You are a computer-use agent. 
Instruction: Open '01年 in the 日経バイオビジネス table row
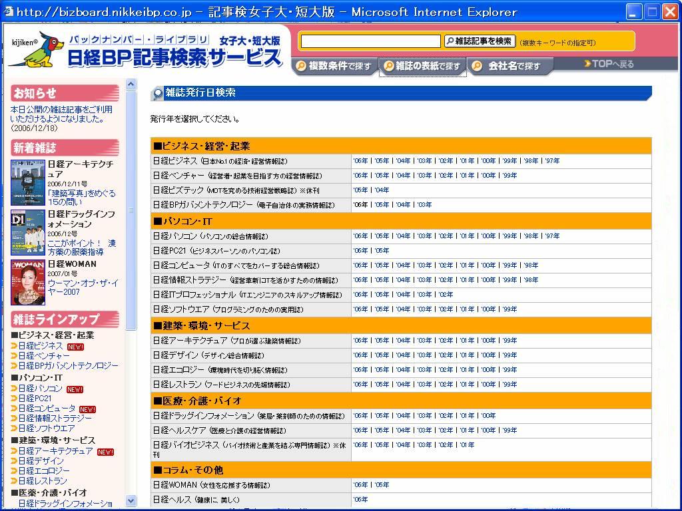click(x=467, y=445)
